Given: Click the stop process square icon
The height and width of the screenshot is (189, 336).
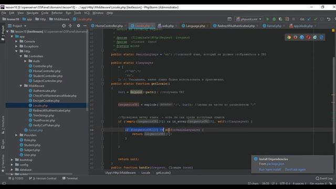Looking at the screenshot, I should 293,19.
